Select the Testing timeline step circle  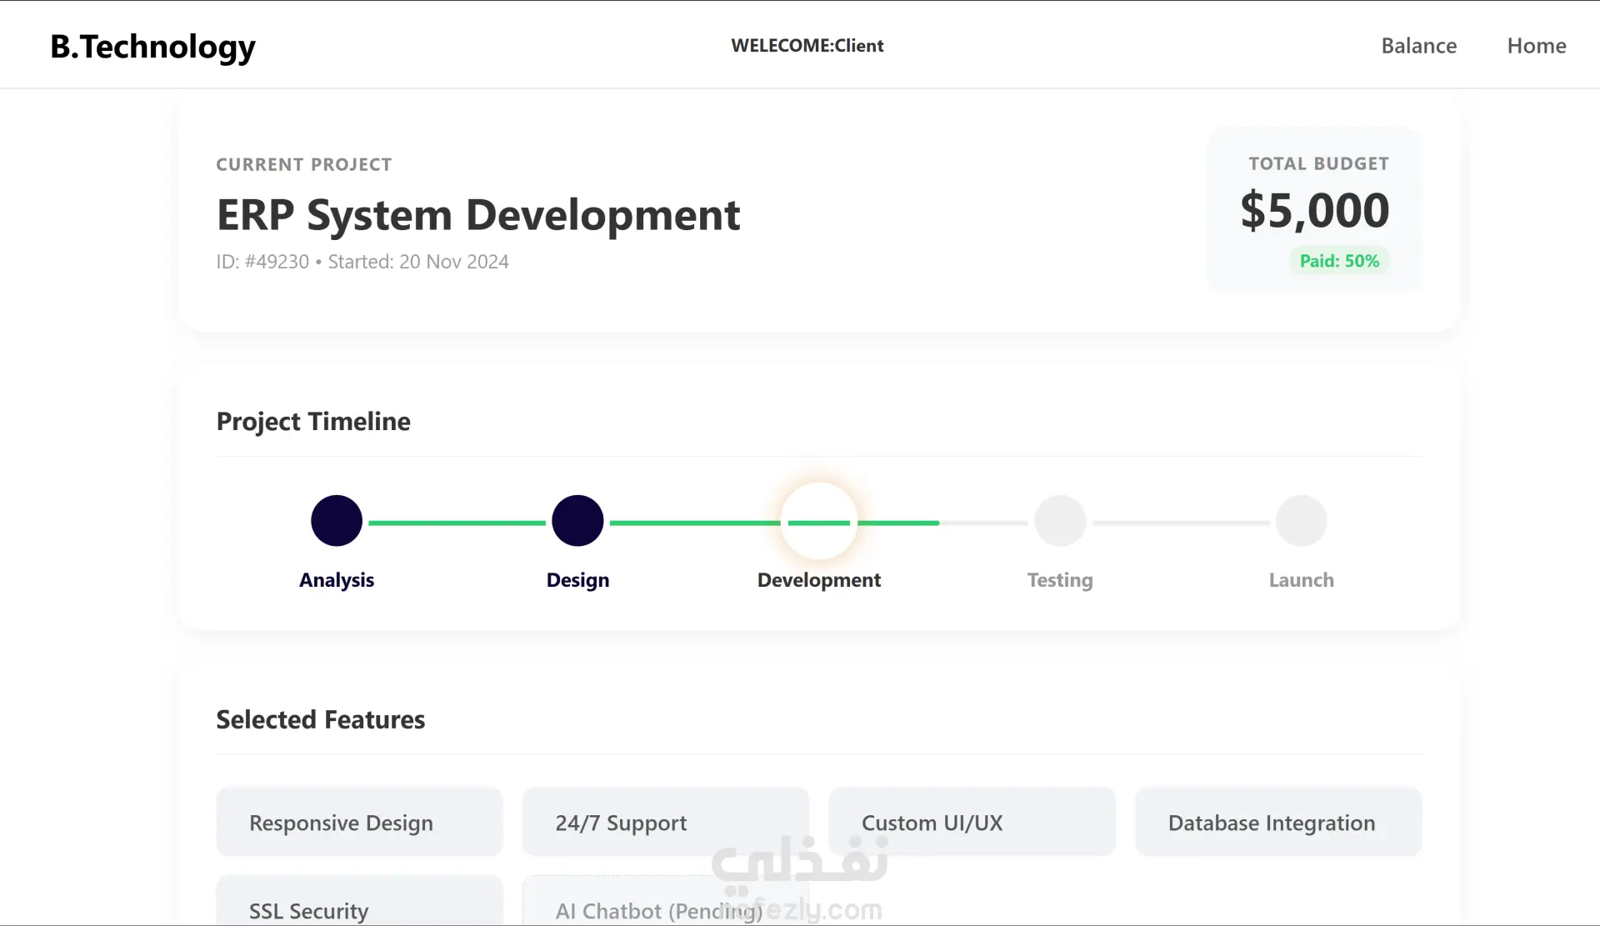click(1060, 521)
